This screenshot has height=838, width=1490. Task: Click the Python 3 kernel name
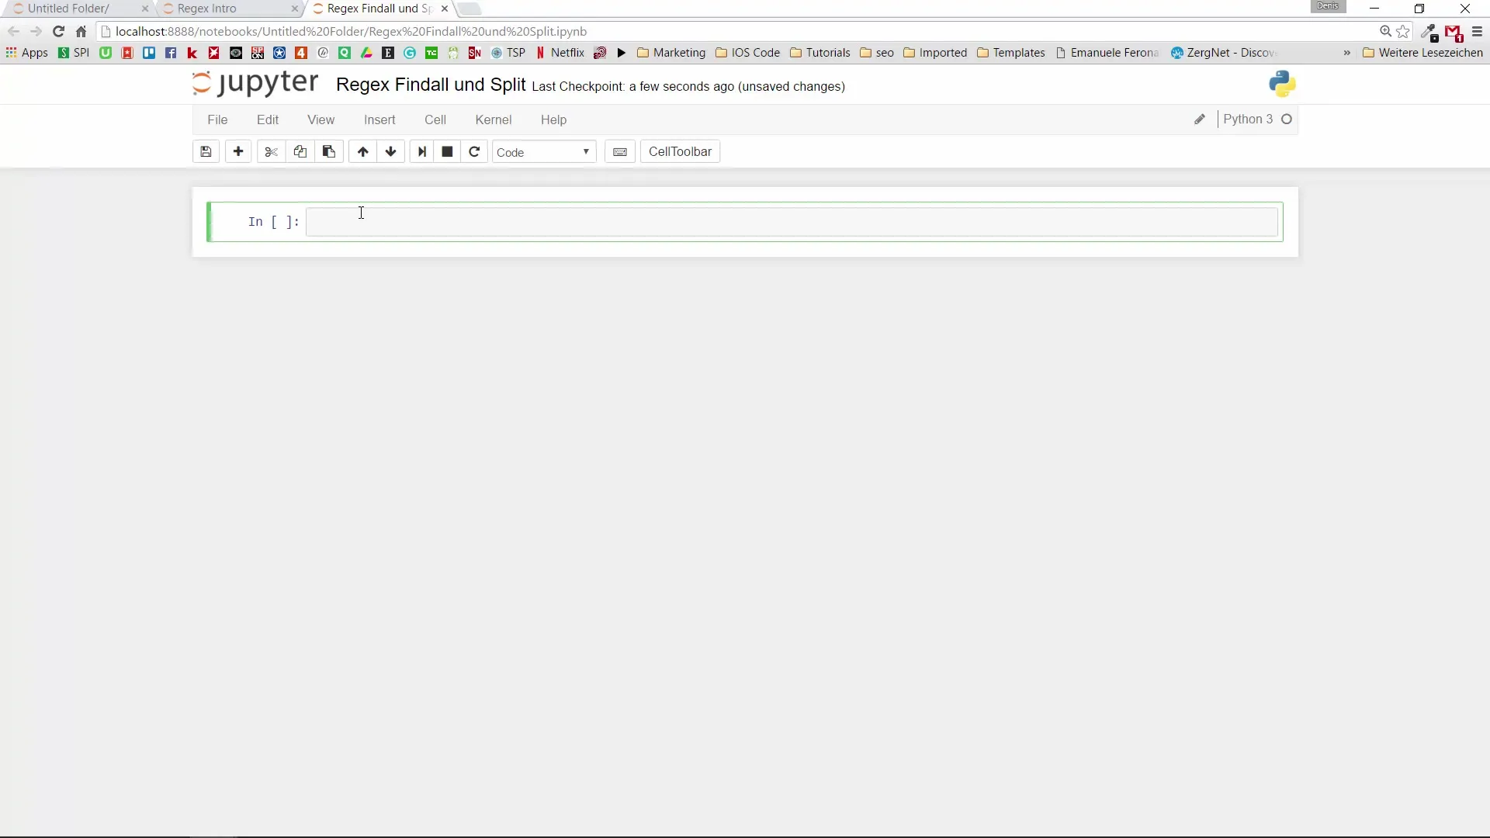click(1248, 119)
